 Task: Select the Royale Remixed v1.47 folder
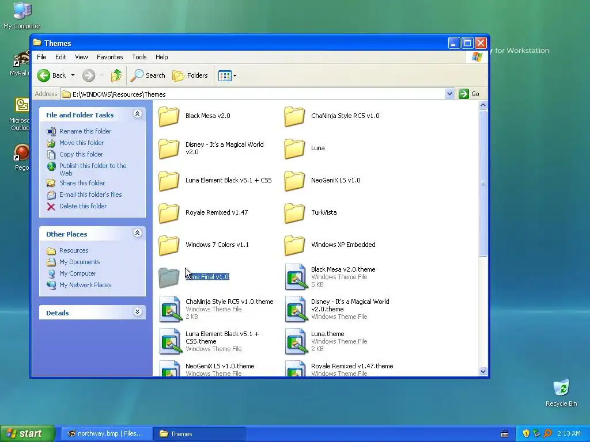pyautogui.click(x=169, y=213)
